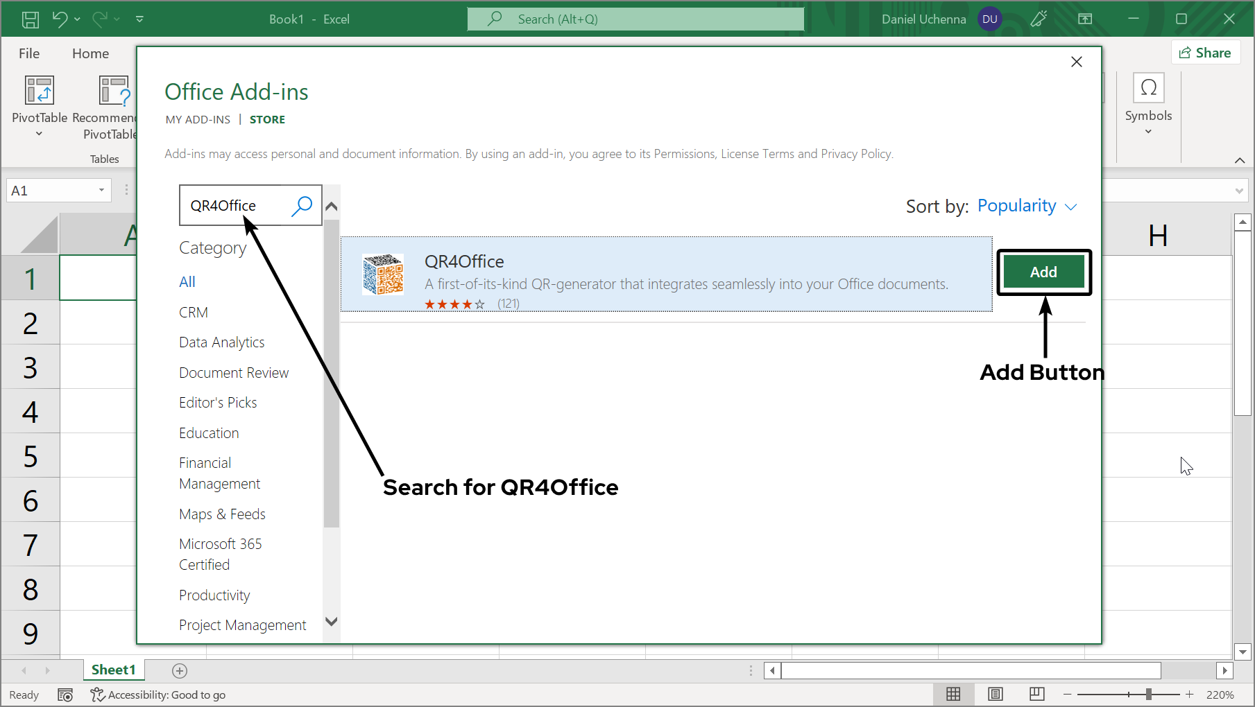This screenshot has width=1255, height=707.
Task: Click the Save icon in title bar
Action: tap(31, 19)
